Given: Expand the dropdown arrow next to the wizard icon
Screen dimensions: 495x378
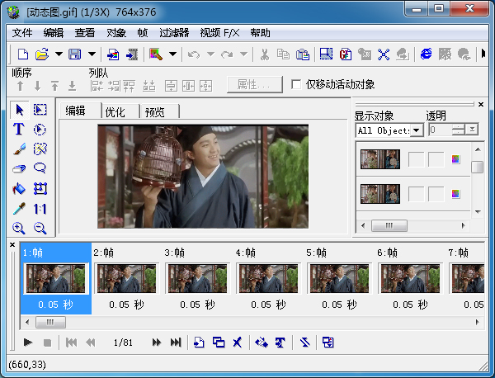Looking at the screenshot, I should [x=172, y=54].
